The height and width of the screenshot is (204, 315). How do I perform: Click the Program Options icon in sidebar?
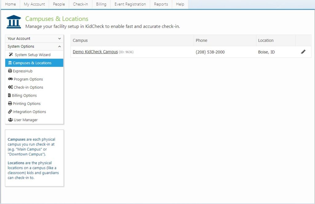(x=10, y=79)
